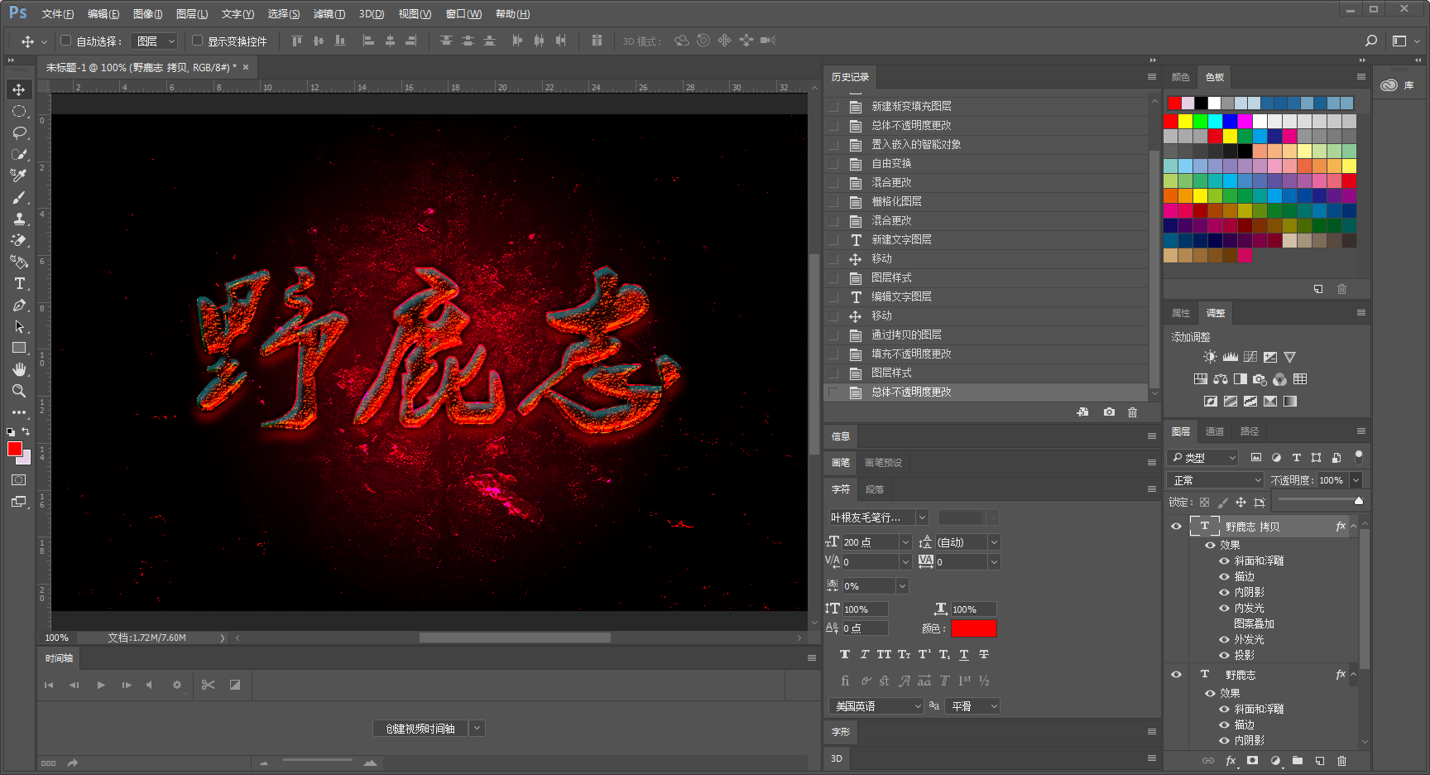This screenshot has height=775, width=1430.
Task: Select the Clone Stamp tool
Action: point(19,219)
